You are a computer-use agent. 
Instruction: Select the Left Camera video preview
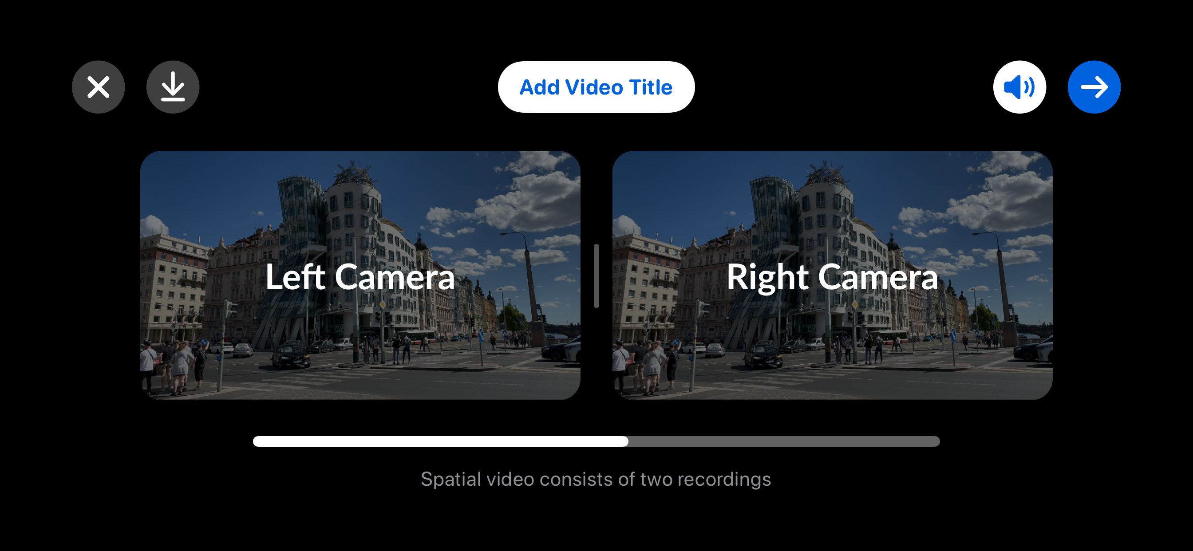[x=360, y=275]
